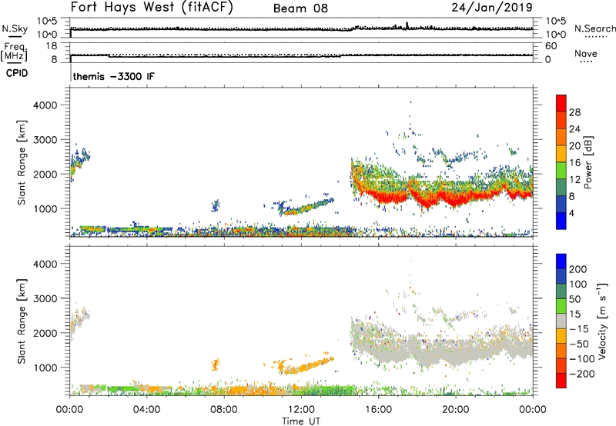This screenshot has height=426, width=616.
Task: Select the "20" value on Power colorbar
Action: [574, 146]
